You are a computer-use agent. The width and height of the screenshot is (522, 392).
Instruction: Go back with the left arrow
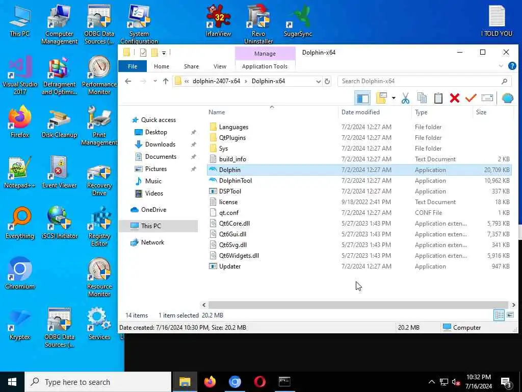tap(128, 81)
